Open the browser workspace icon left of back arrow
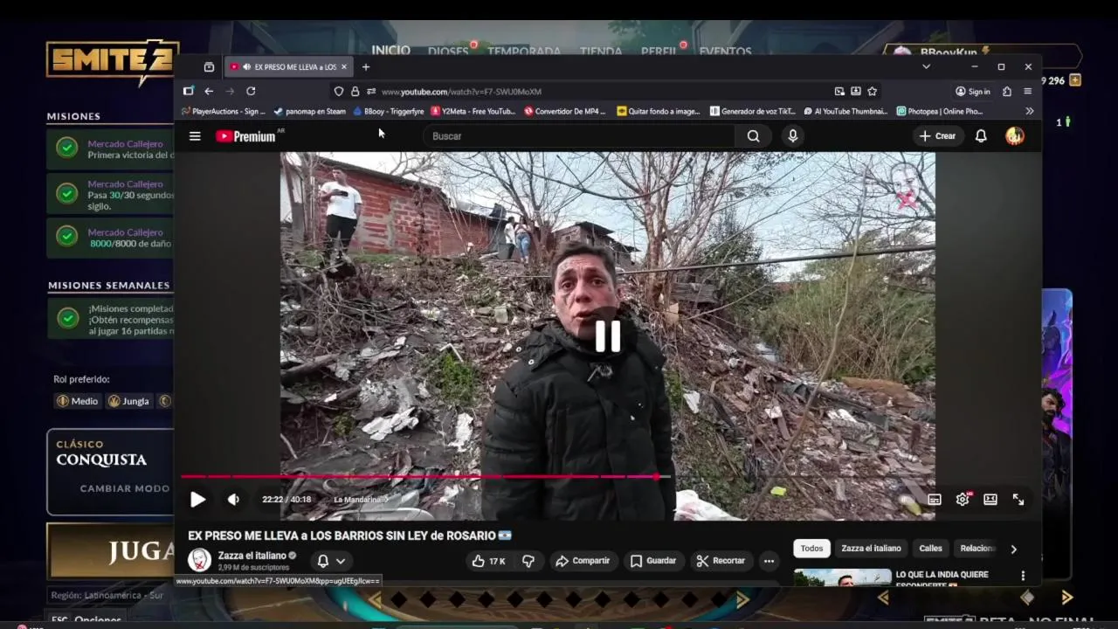The width and height of the screenshot is (1118, 629). click(188, 91)
